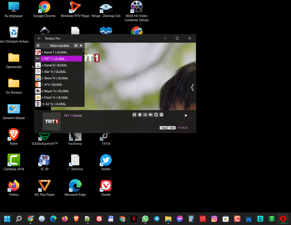Open Denetim Masası control panel icon
Screen dimensions: 291x225
click(x=14, y=111)
